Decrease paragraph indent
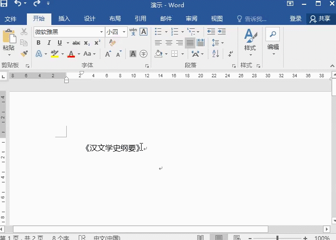Image resolution: width=336 pixels, height=240 pixels. (x=211, y=32)
